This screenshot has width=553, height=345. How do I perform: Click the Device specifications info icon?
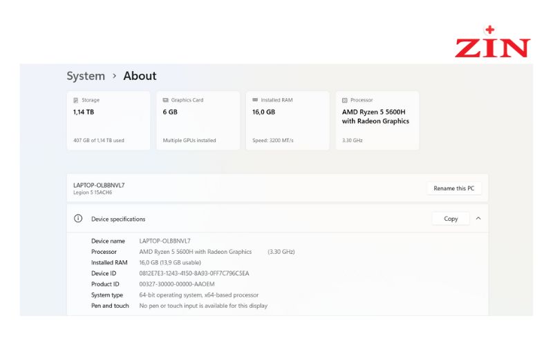(78, 219)
